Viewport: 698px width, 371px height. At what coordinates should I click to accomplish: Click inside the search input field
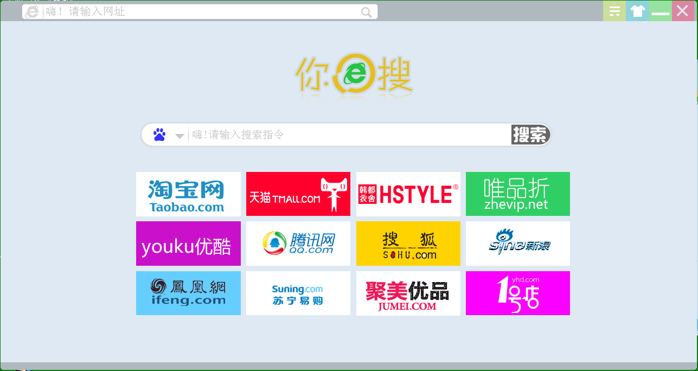click(x=347, y=135)
